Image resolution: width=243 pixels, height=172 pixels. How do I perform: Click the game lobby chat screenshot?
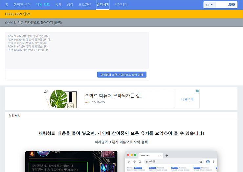point(71,162)
